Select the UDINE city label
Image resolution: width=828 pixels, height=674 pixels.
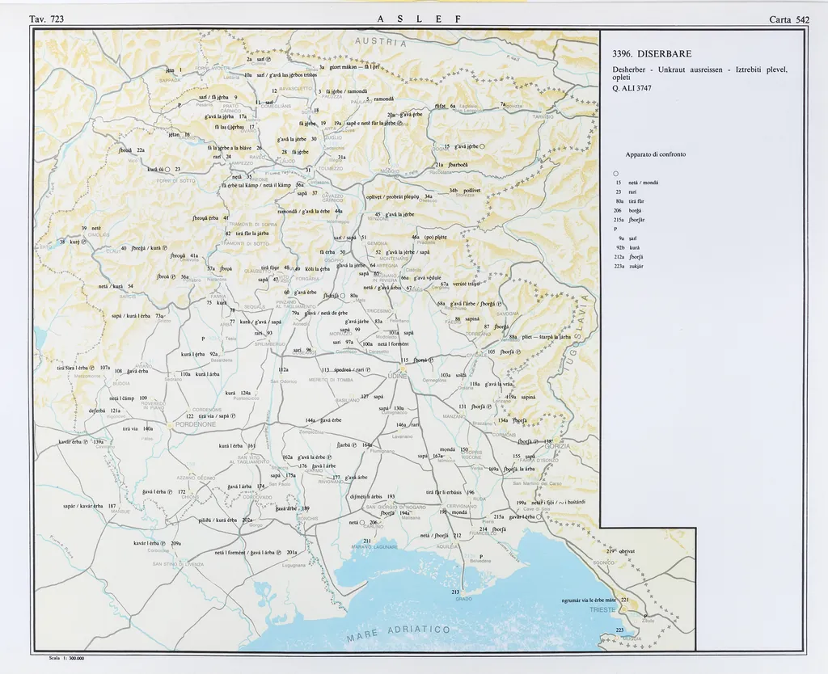(x=398, y=377)
